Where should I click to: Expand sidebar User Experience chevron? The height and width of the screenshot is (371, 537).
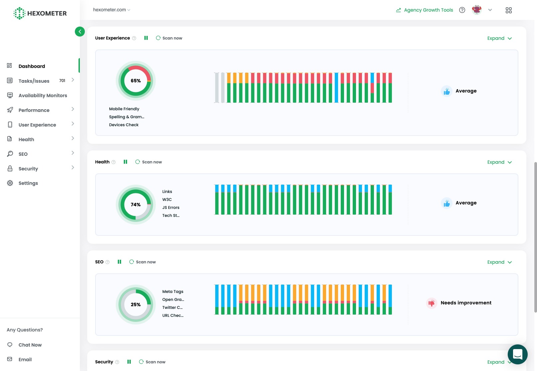tap(73, 124)
